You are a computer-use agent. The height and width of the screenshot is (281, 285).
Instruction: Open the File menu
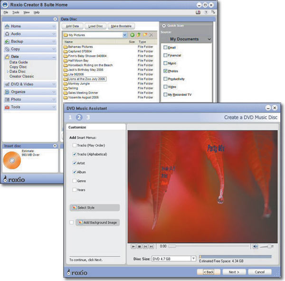[6, 12]
